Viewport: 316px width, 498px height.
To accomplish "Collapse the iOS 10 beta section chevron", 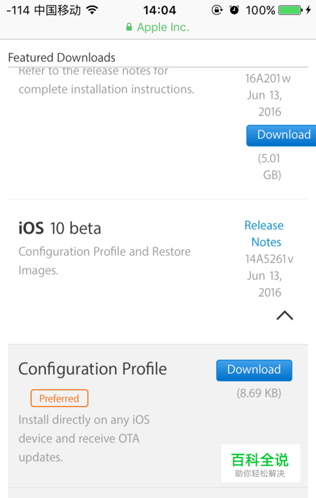I will [284, 316].
